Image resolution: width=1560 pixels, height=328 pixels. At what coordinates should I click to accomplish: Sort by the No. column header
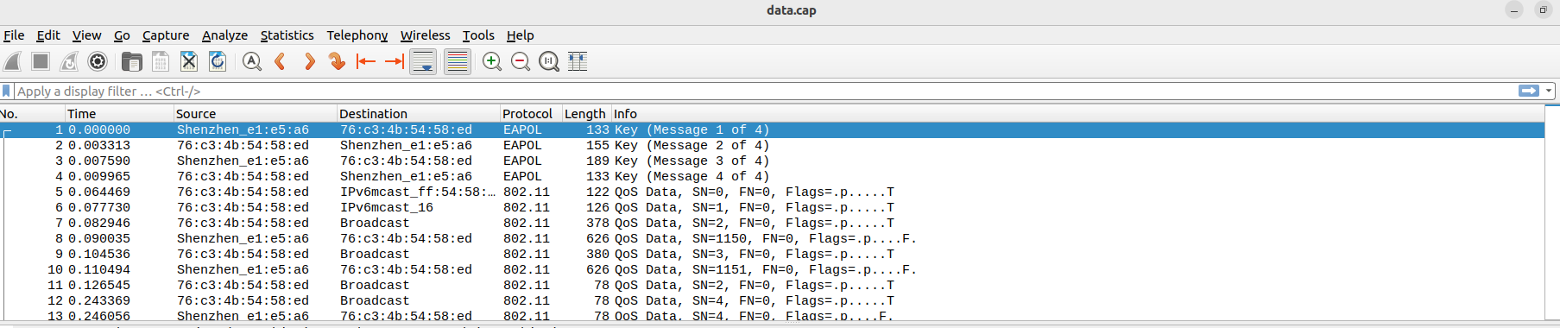click(x=32, y=114)
